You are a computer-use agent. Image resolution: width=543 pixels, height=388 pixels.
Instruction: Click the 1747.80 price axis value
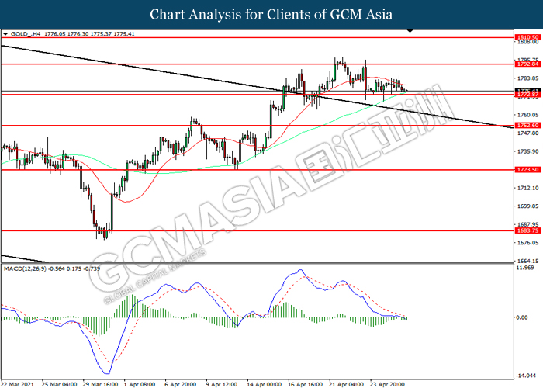(527, 133)
